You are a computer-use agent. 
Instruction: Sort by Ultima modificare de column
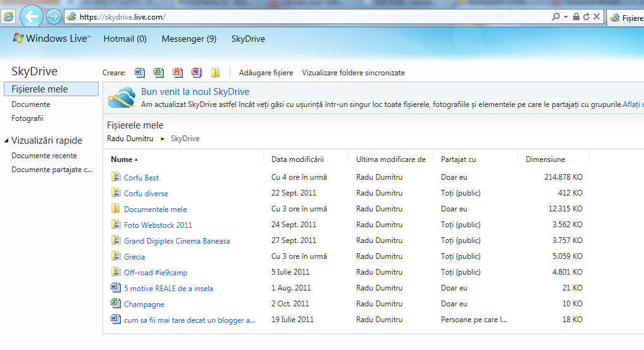pos(390,159)
